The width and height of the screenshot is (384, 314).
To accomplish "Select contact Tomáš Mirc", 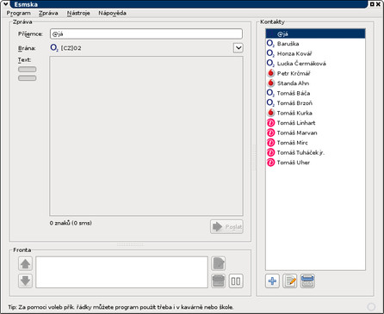I will pyautogui.click(x=315, y=143).
